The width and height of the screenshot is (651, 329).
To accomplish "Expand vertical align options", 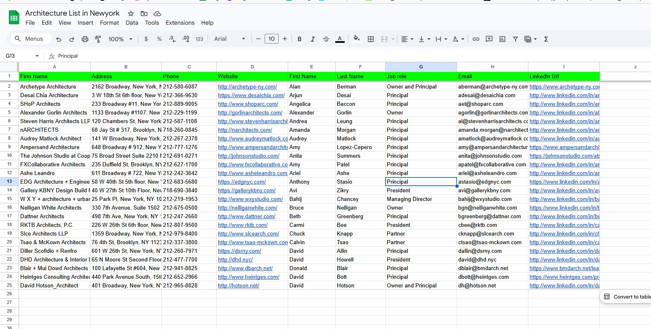I will coord(429,39).
